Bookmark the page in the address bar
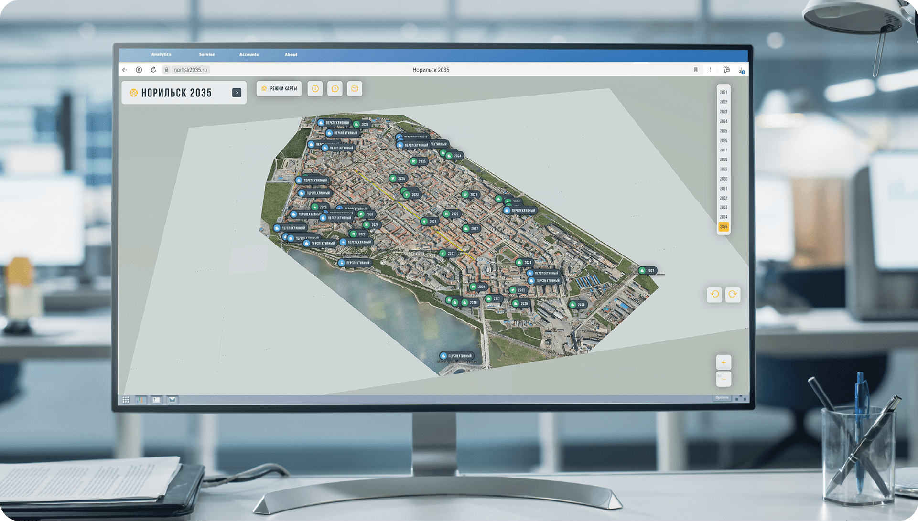 [696, 70]
